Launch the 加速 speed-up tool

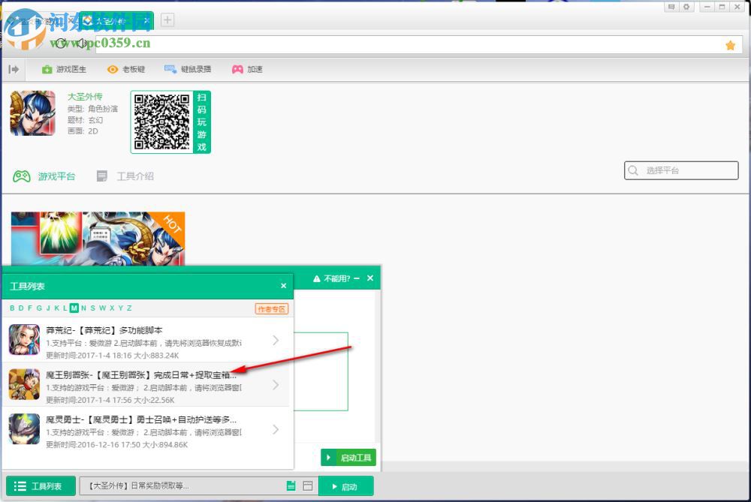pyautogui.click(x=248, y=68)
